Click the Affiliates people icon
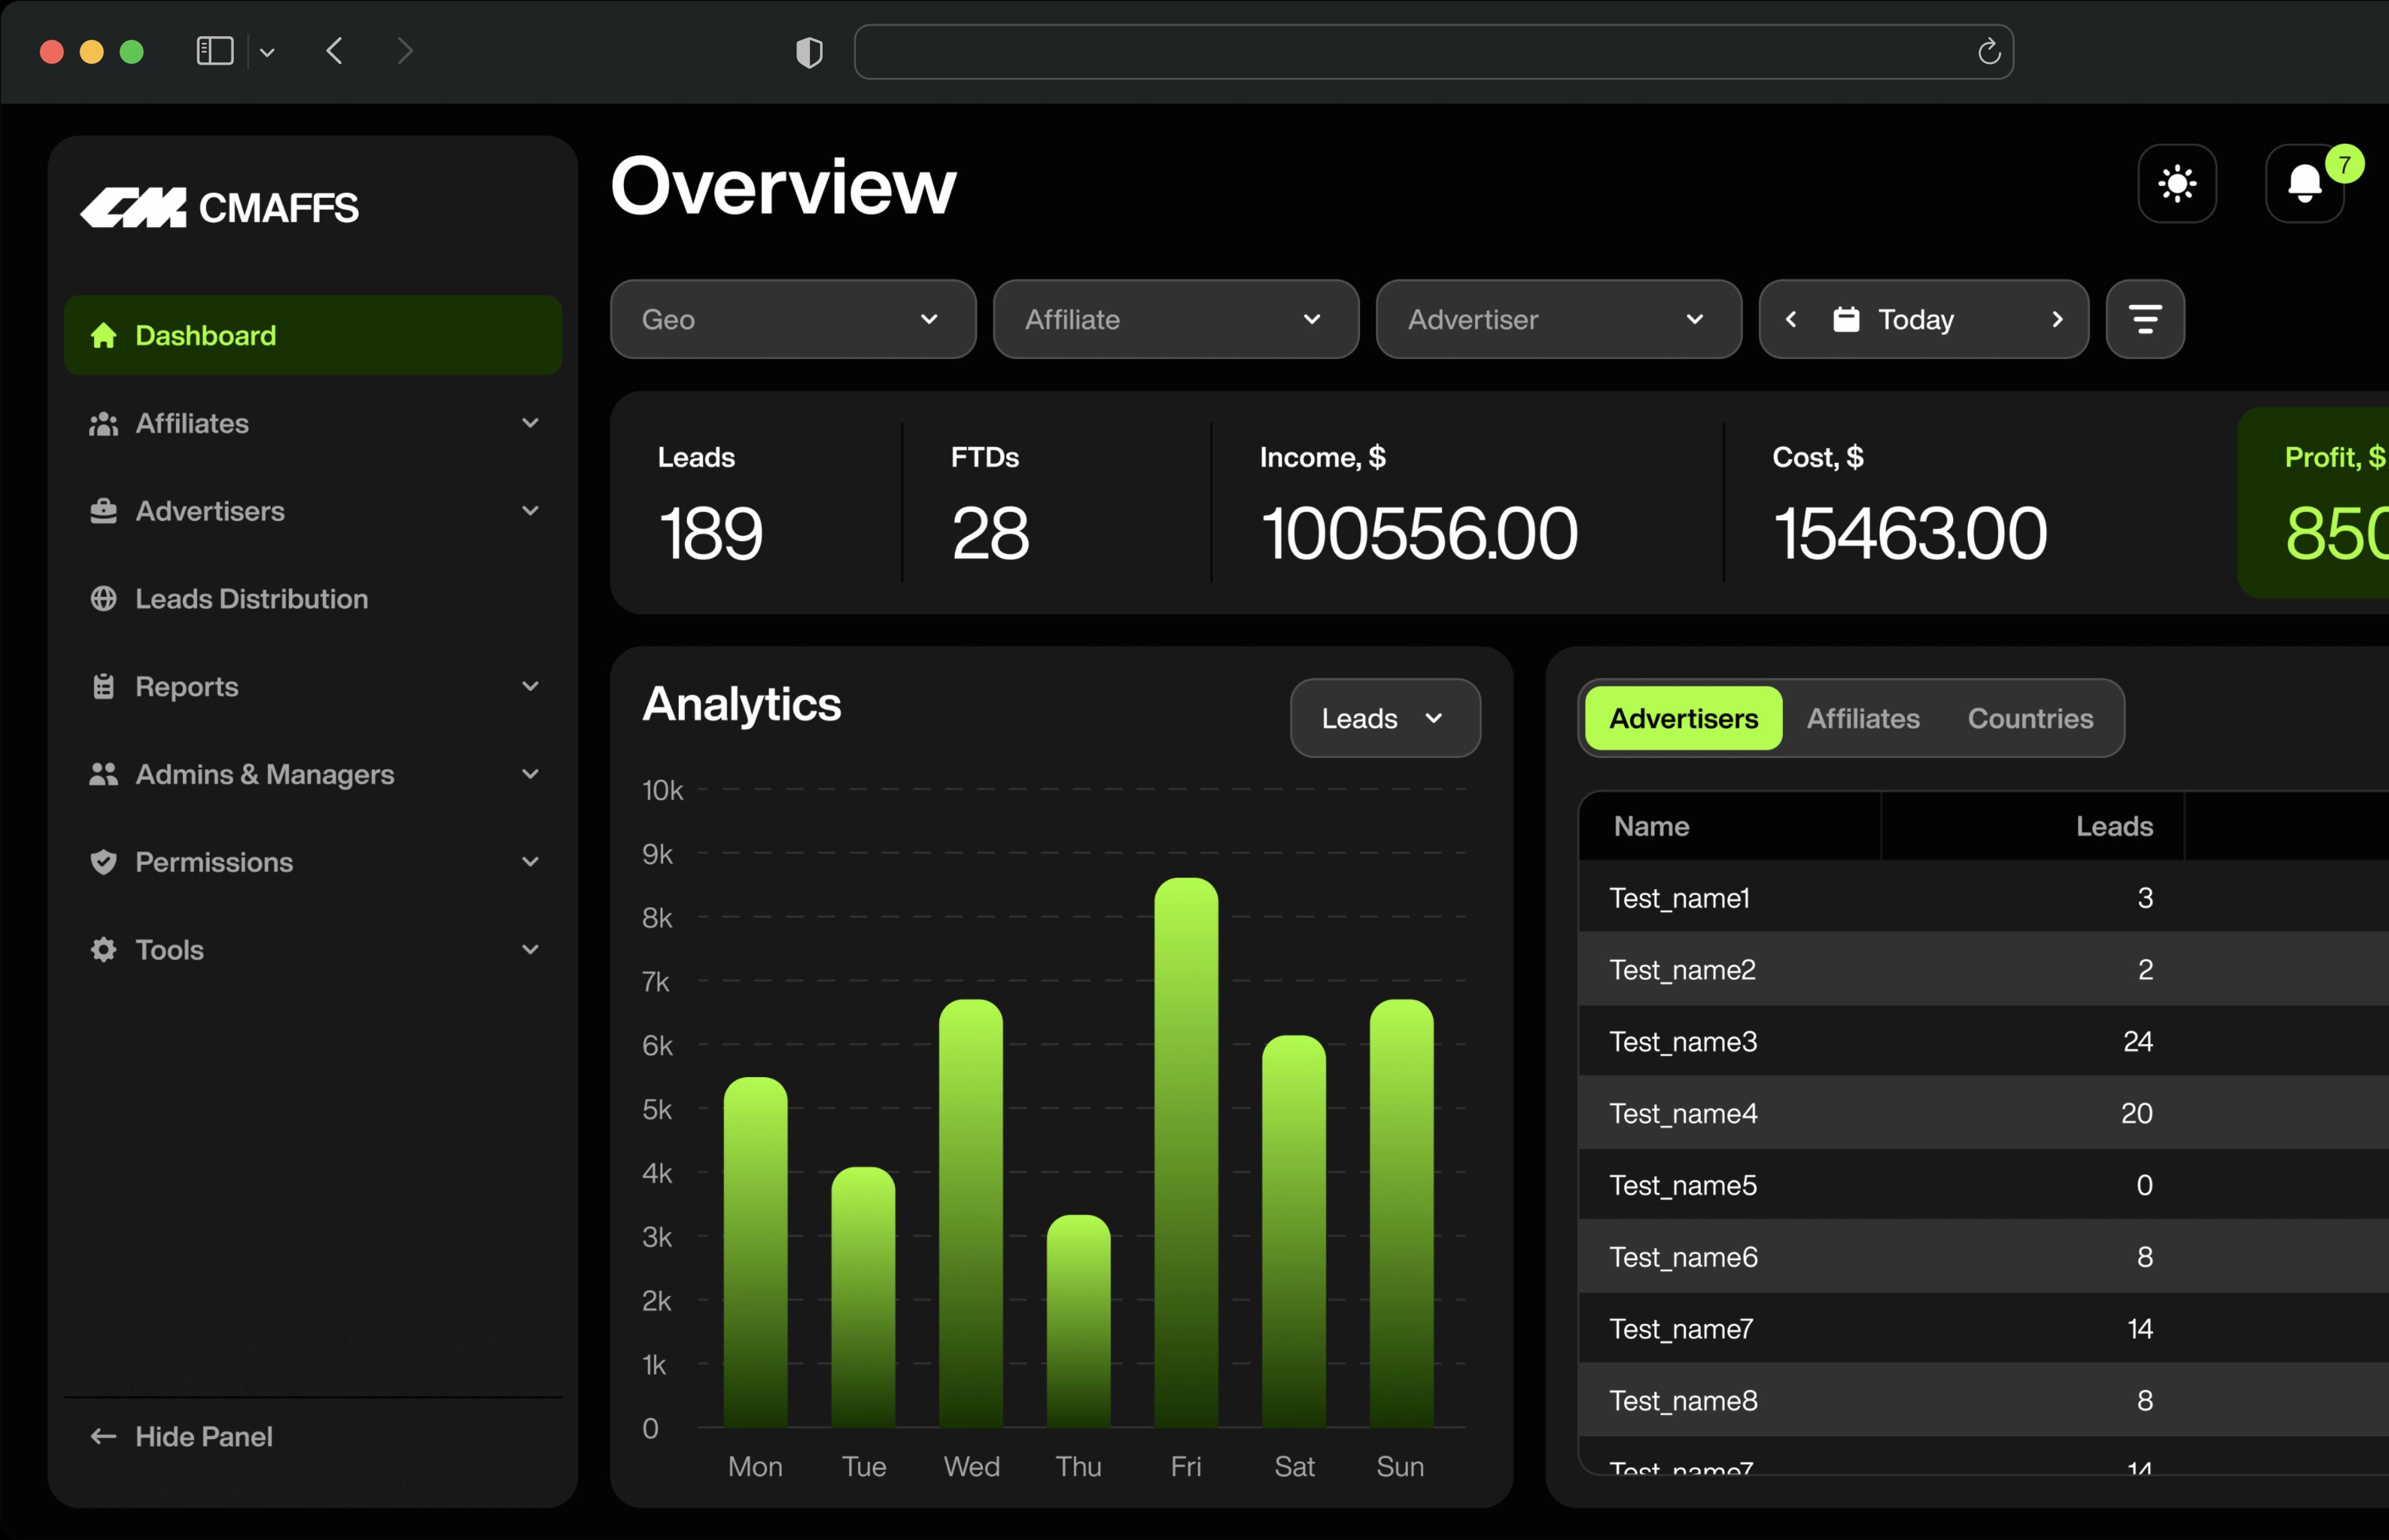 (104, 423)
